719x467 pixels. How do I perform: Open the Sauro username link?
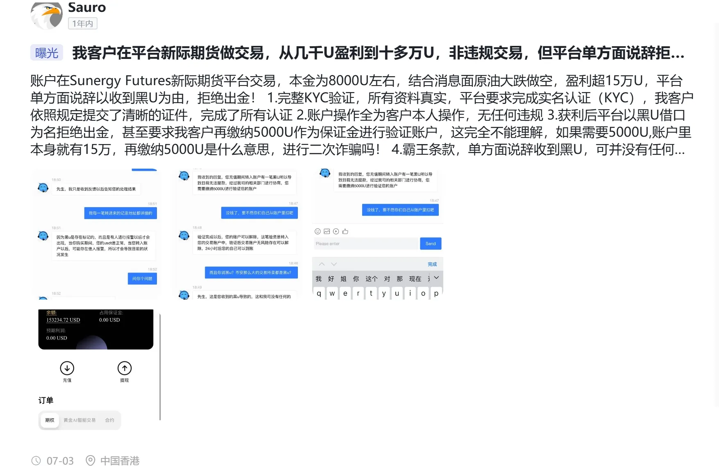87,7
